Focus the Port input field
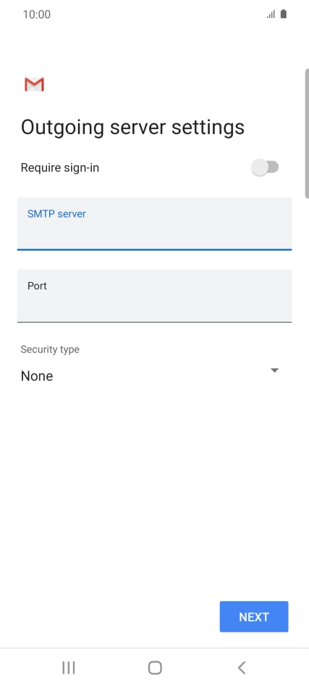The image size is (309, 689). click(154, 296)
